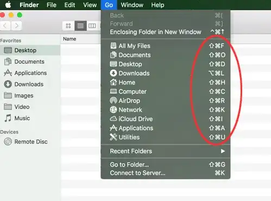Viewport: 271px width, 201px height.
Task: Click Documents icon in Go menu
Action: (x=114, y=54)
